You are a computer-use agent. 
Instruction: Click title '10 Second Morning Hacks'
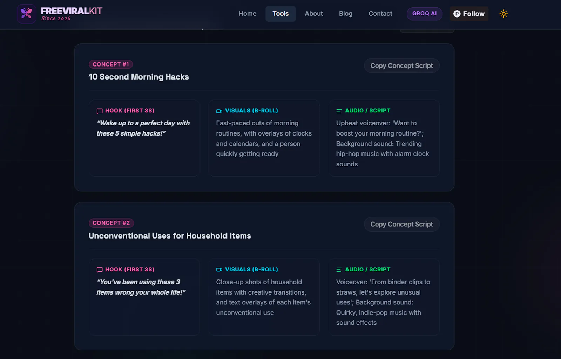tap(139, 77)
